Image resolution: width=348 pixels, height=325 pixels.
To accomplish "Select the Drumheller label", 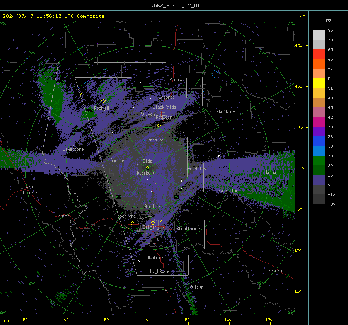I will point(227,191).
